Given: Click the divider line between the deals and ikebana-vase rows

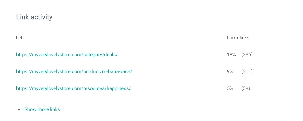Looking at the screenshot, I should [154, 63].
